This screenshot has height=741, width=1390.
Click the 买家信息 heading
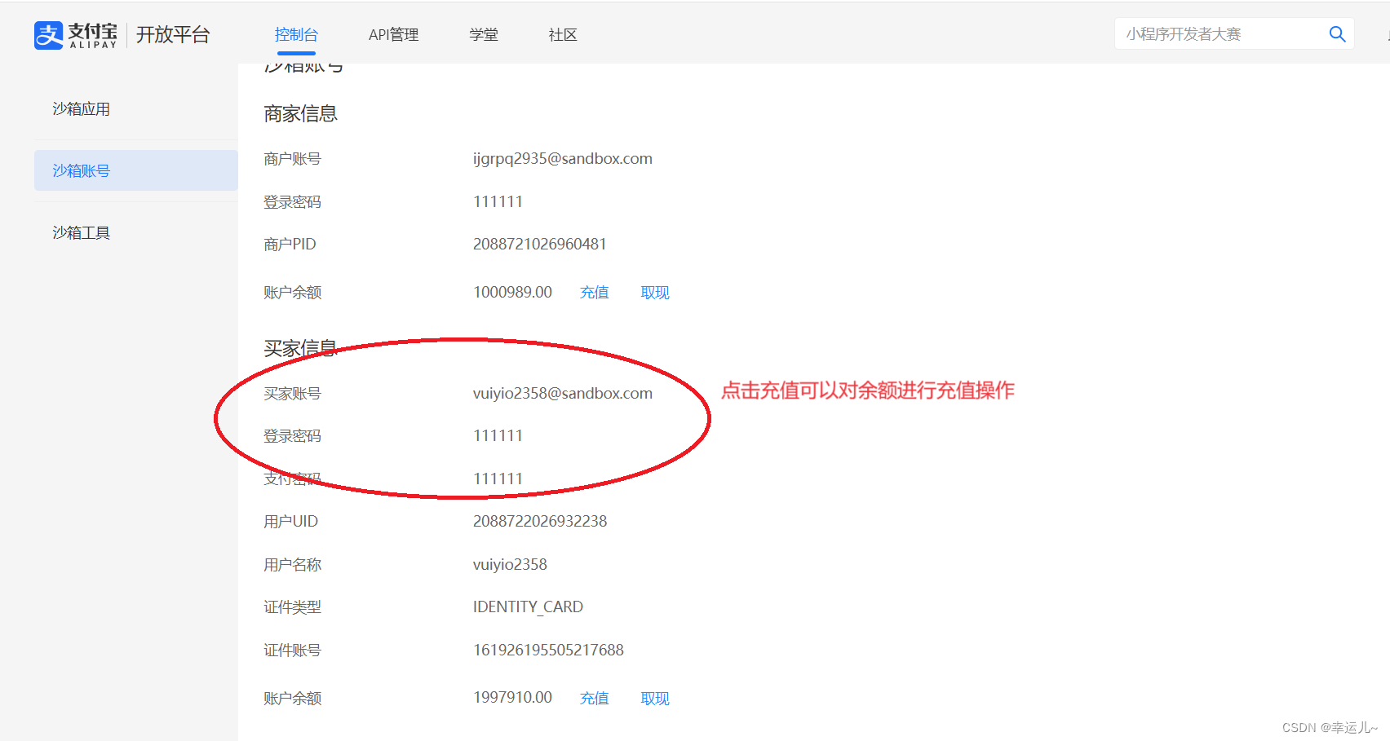(300, 349)
